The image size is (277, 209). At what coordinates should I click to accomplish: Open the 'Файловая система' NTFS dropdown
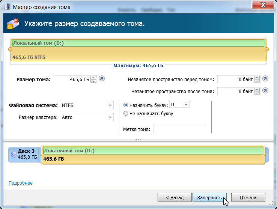pos(87,105)
